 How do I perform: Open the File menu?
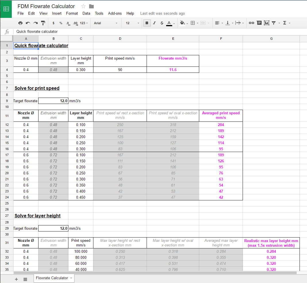pos(21,13)
